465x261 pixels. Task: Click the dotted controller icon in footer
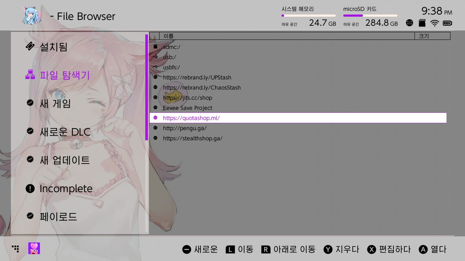pos(15,248)
